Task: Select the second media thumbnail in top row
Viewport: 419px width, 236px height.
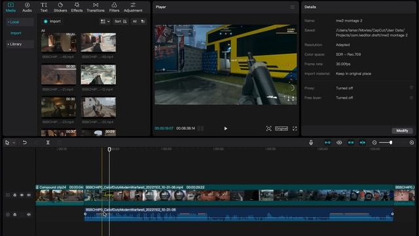Action: pyautogui.click(x=98, y=42)
